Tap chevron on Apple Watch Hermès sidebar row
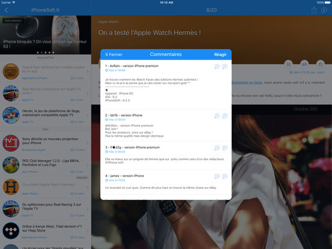Screen dimensions: 332x249 coord(88,186)
